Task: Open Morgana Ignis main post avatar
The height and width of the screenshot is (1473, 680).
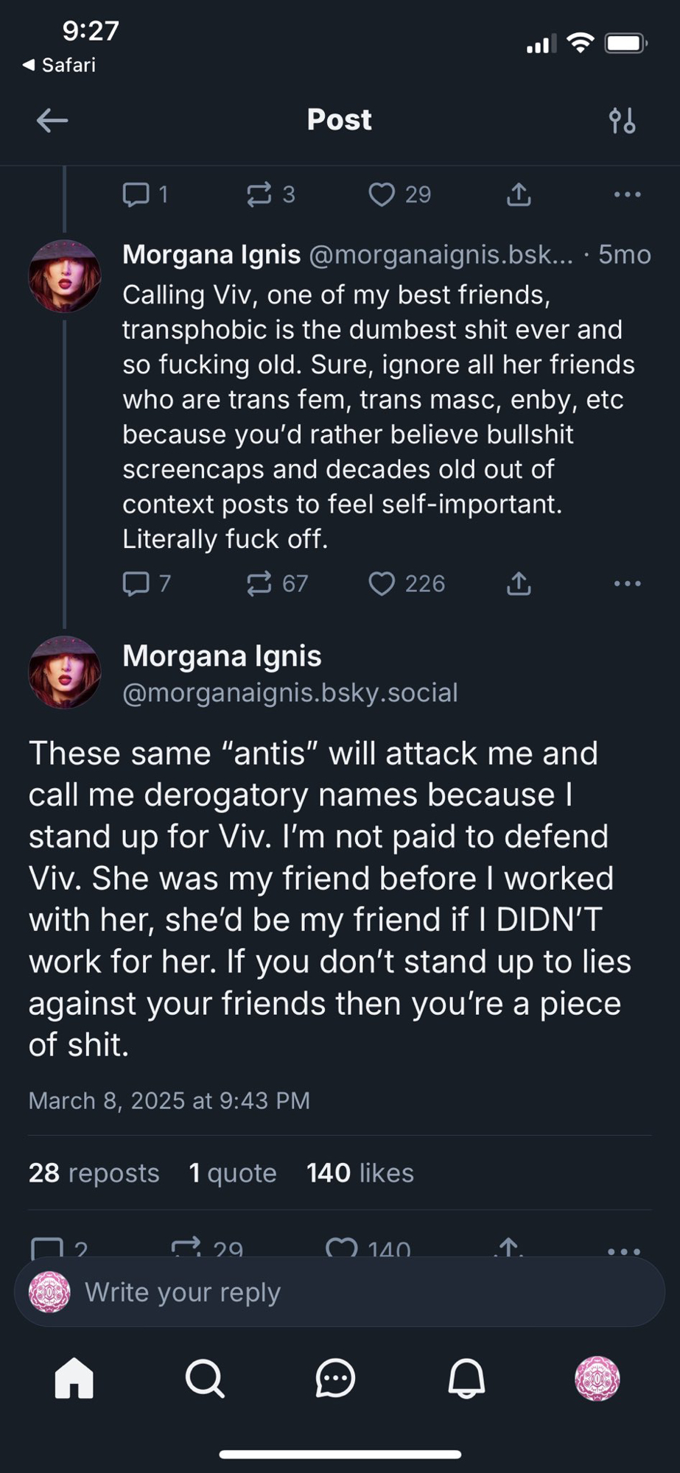Action: pos(64,672)
